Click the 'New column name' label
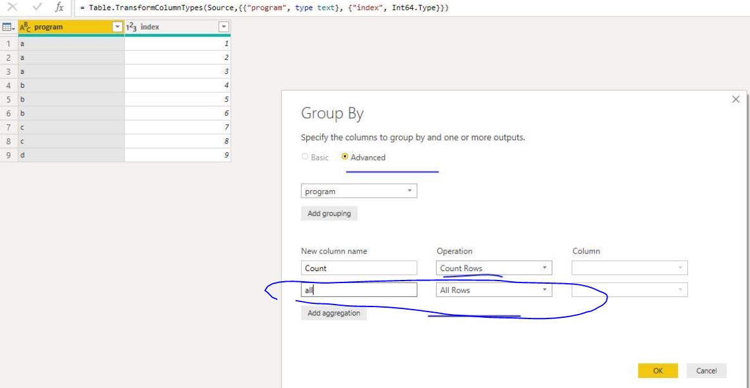 point(334,251)
